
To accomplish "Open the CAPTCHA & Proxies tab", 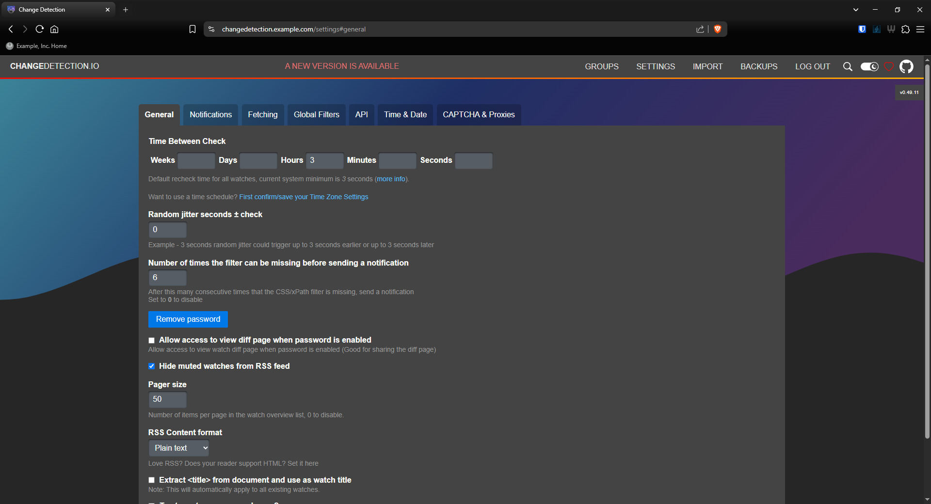I will coord(479,115).
